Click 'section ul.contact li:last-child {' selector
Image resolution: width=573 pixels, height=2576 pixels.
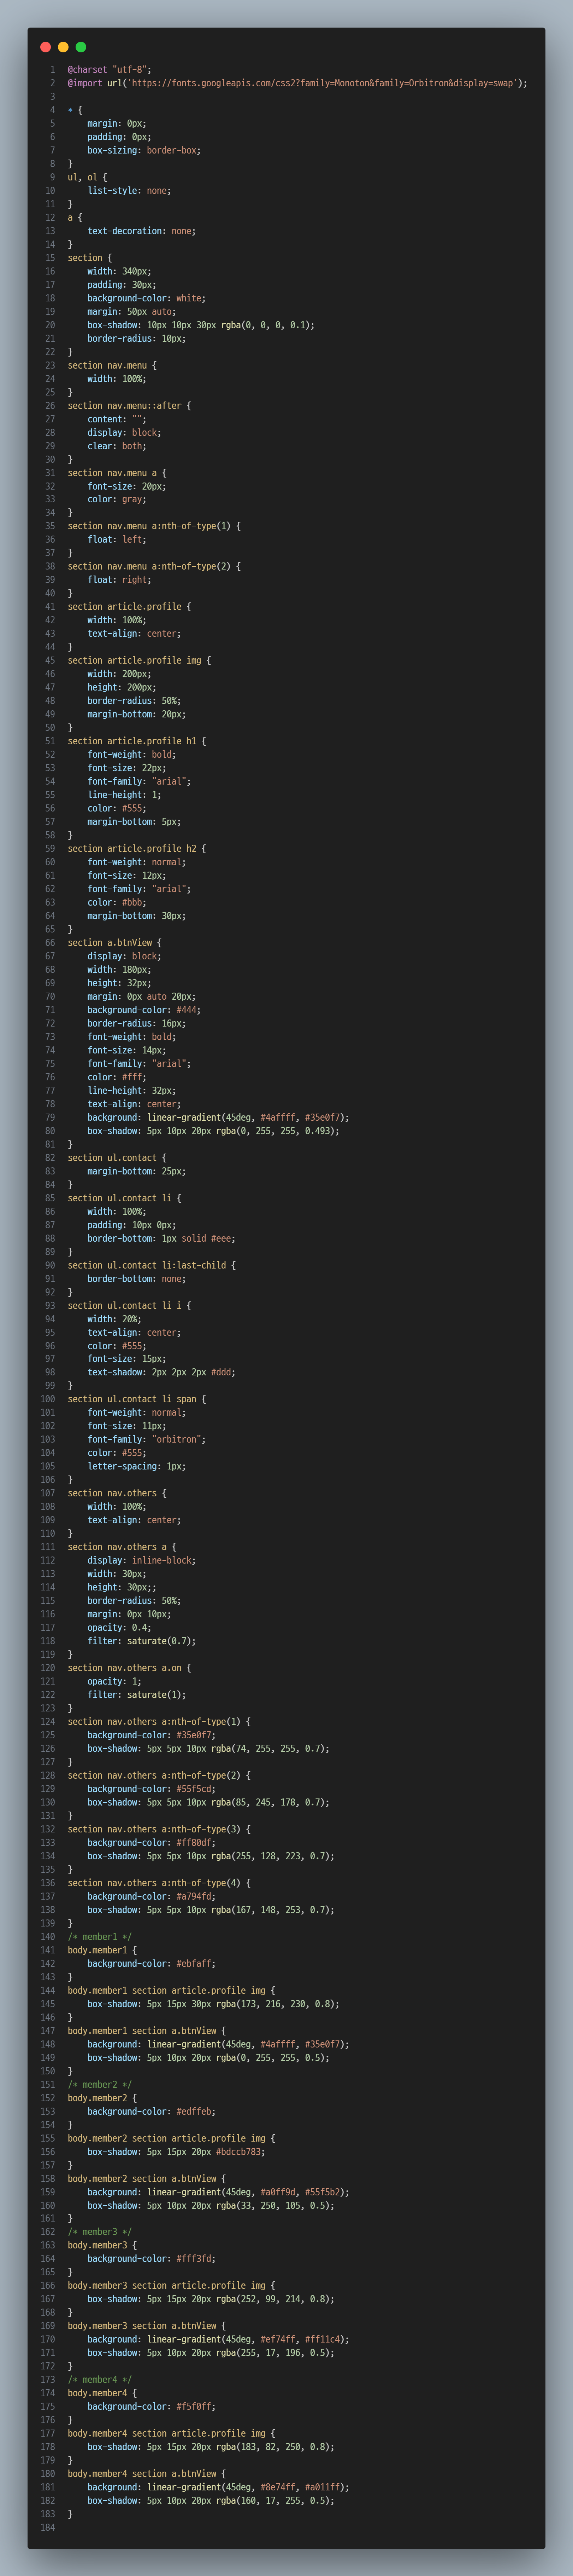pos(152,1266)
